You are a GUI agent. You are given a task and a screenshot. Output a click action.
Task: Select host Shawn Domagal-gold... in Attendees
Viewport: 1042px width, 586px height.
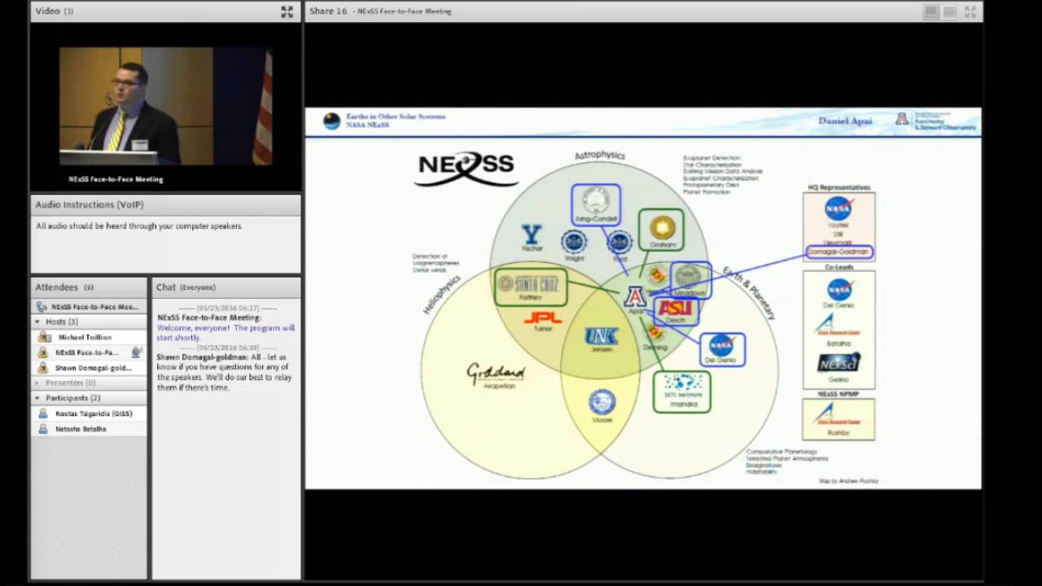click(90, 368)
